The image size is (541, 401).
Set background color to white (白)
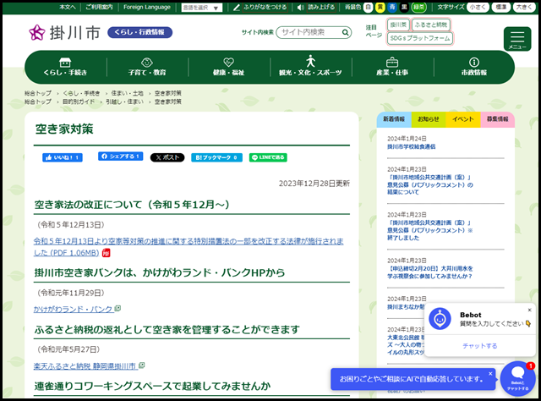coord(369,7)
